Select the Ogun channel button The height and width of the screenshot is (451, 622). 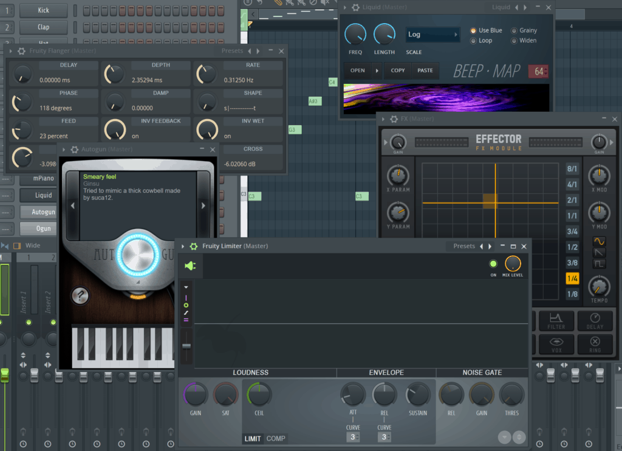click(38, 229)
